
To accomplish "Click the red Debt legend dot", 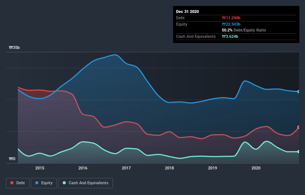I will coord(12,183).
